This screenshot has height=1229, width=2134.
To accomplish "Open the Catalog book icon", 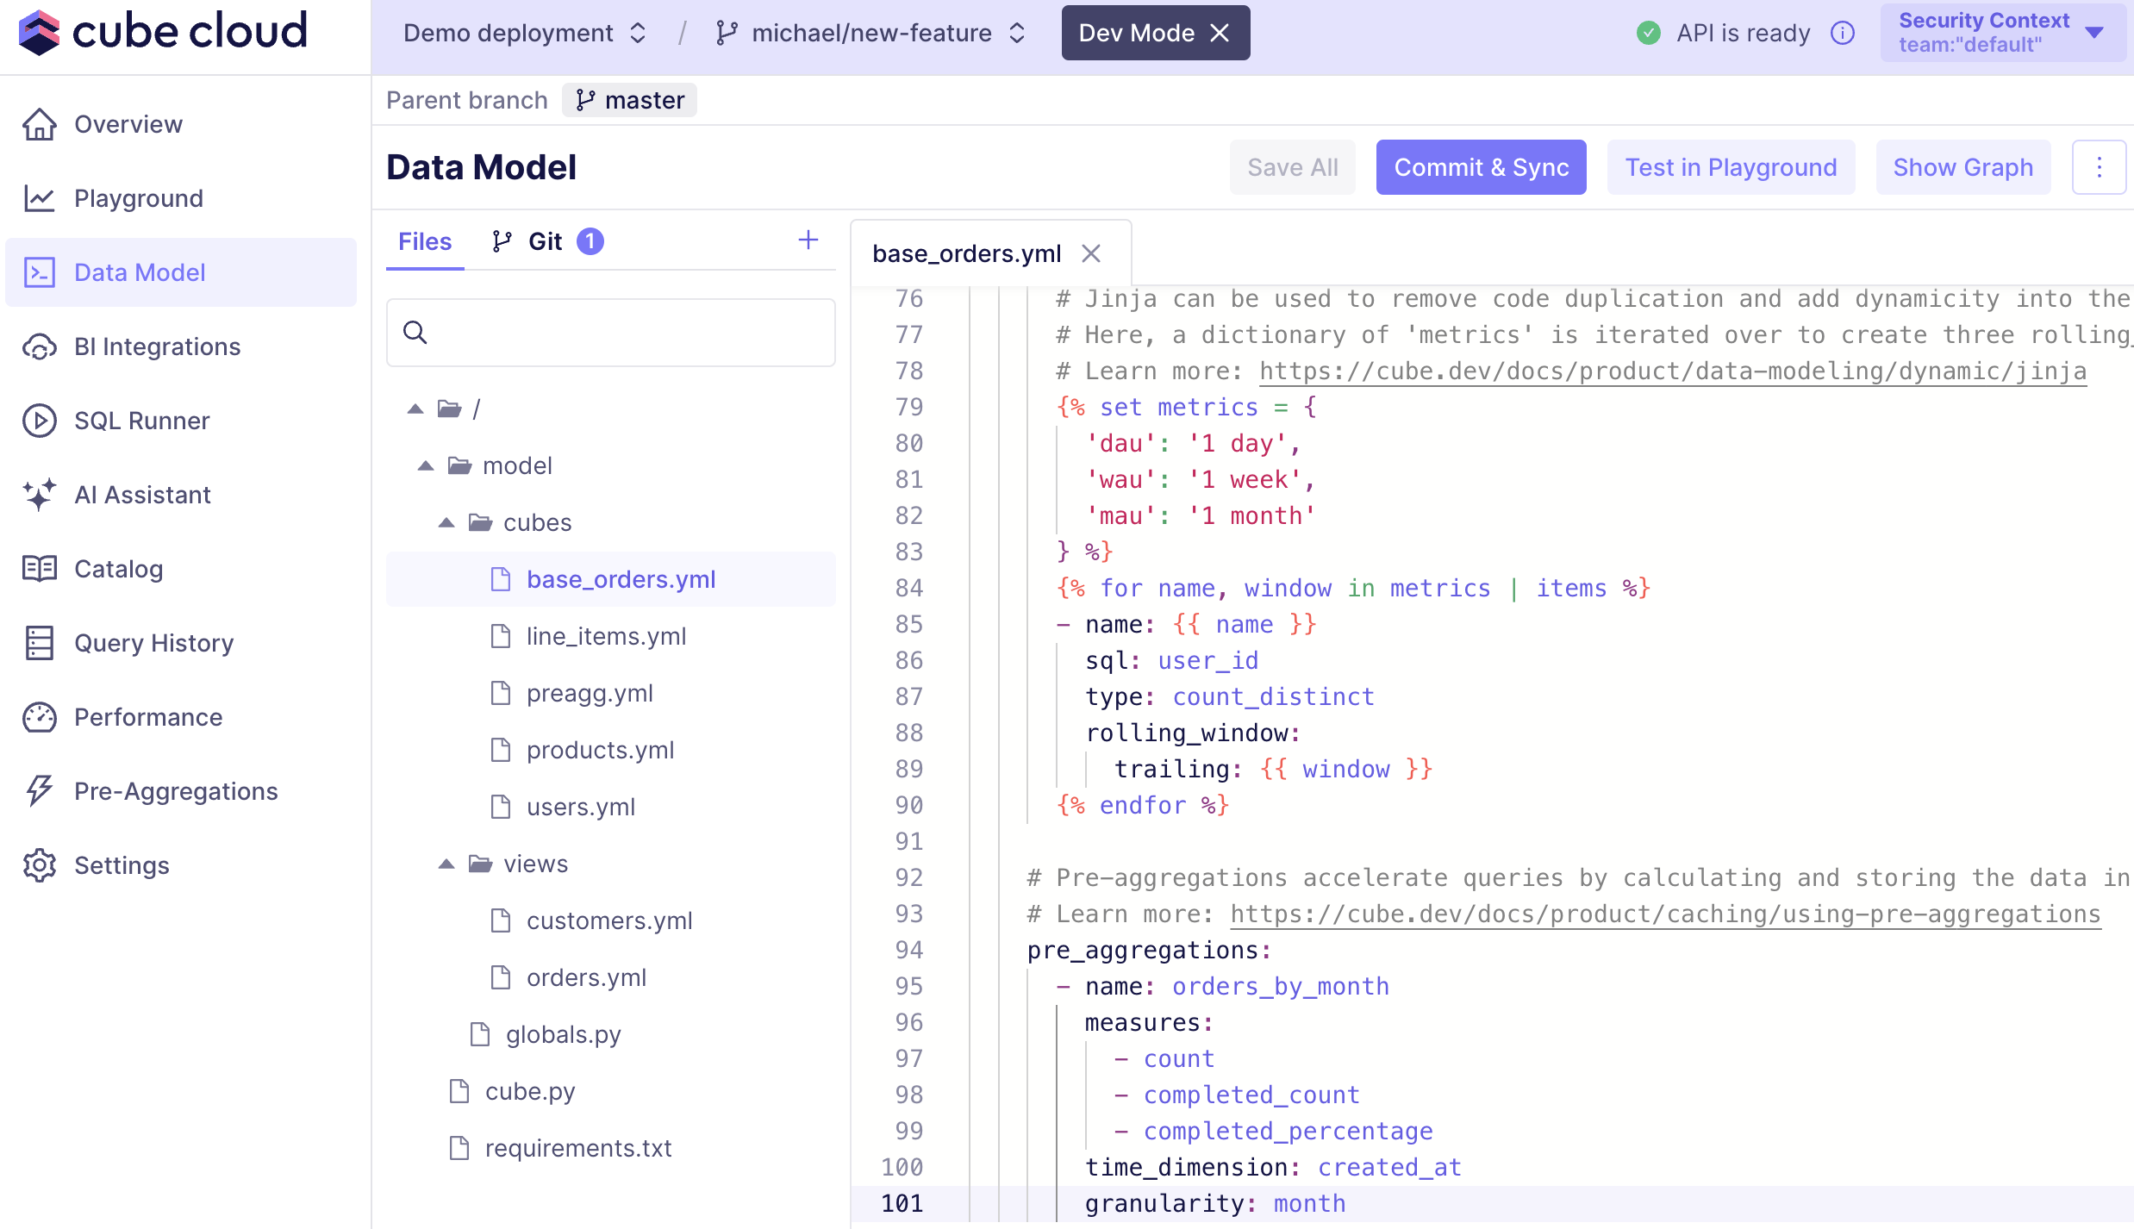I will (40, 569).
